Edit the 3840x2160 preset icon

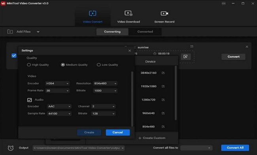[x=163, y=73]
